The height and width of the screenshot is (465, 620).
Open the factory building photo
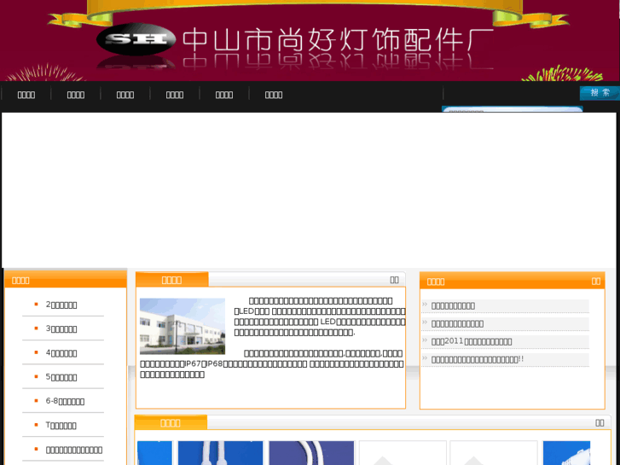[183, 326]
